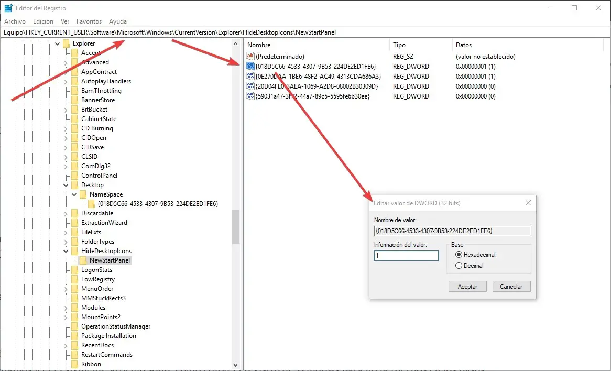Click the Desktop folder icon
The width and height of the screenshot is (611, 371).
click(75, 185)
